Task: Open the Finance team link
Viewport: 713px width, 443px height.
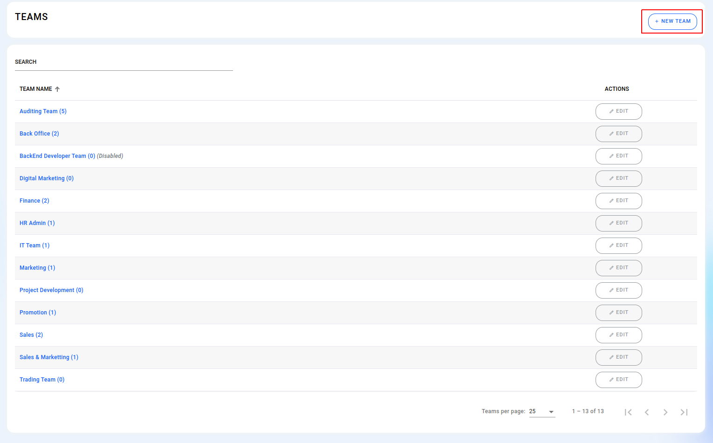Action: [34, 201]
